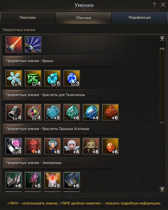Use the rainbow color wheel bracelet Lv4
This screenshot has width=168, height=210.
point(33,112)
